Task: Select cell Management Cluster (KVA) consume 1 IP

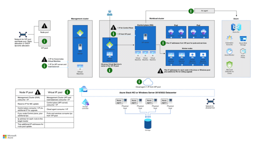Action: (30, 99)
